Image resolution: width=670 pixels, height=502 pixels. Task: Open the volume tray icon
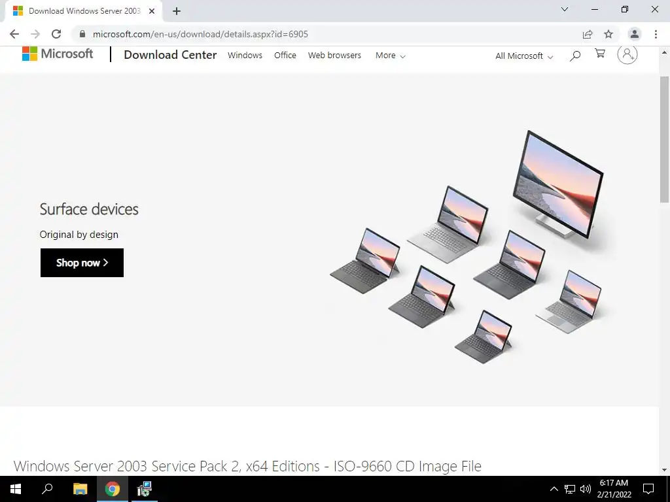pos(586,489)
